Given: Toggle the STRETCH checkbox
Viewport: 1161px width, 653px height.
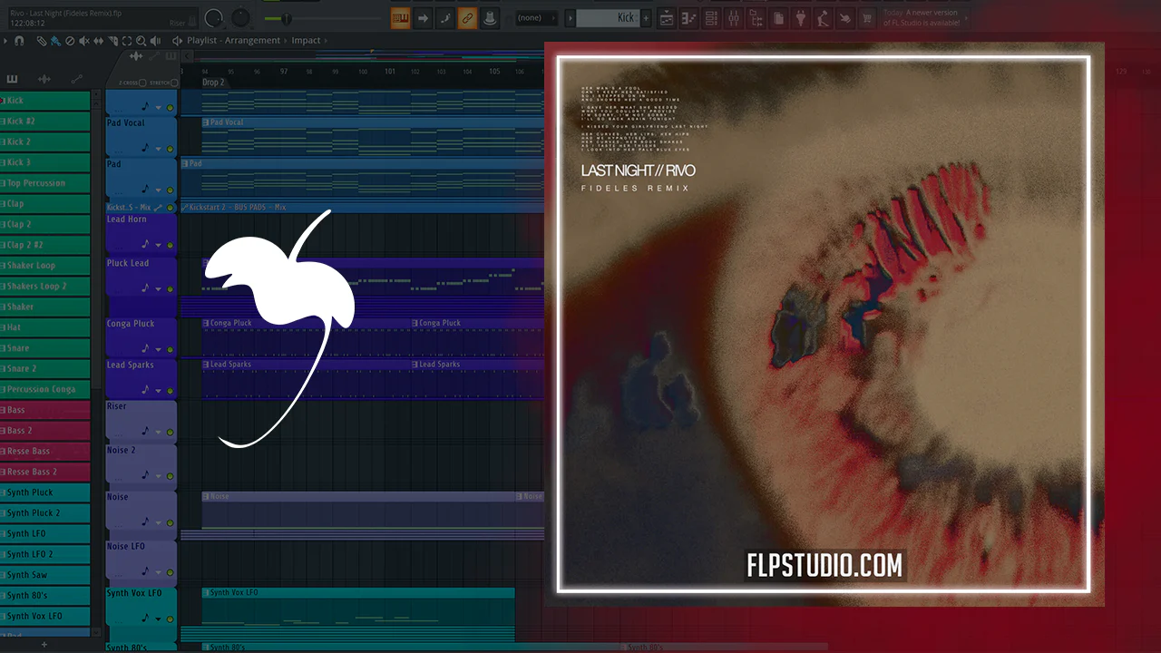Looking at the screenshot, I should (x=175, y=83).
